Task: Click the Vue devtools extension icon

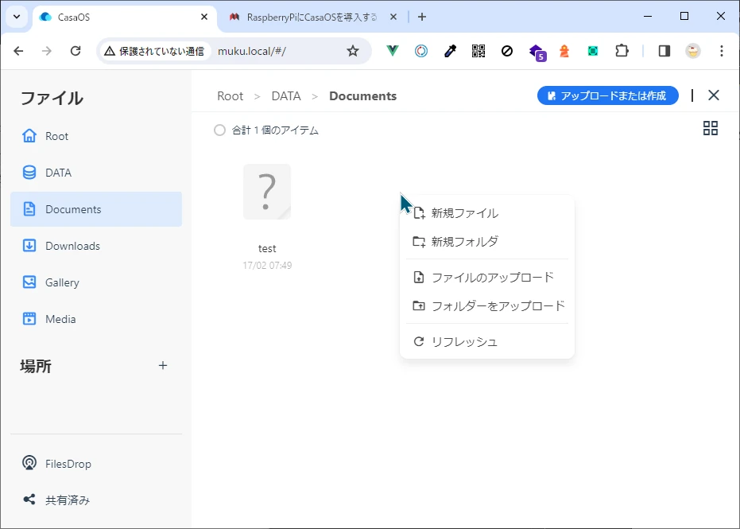Action: (392, 51)
